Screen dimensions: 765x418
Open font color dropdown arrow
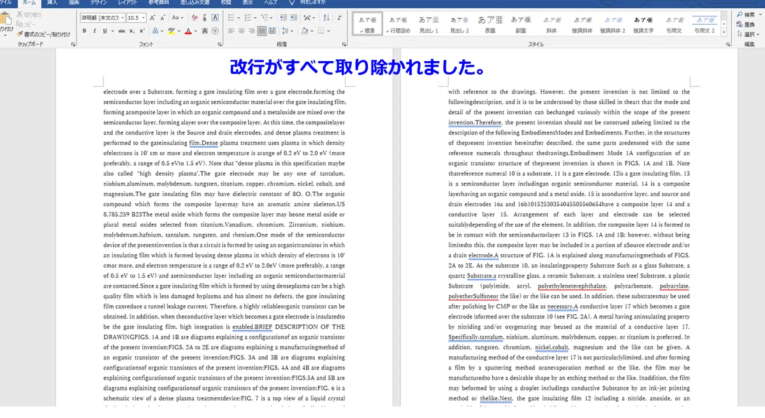point(195,31)
